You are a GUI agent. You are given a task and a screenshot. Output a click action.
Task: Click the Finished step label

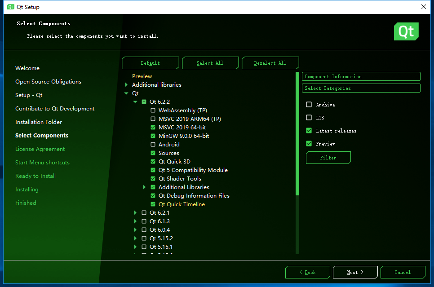tap(26, 203)
